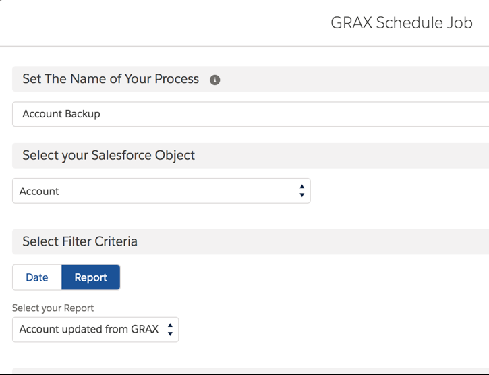Switch filter criteria to Date

tap(37, 277)
